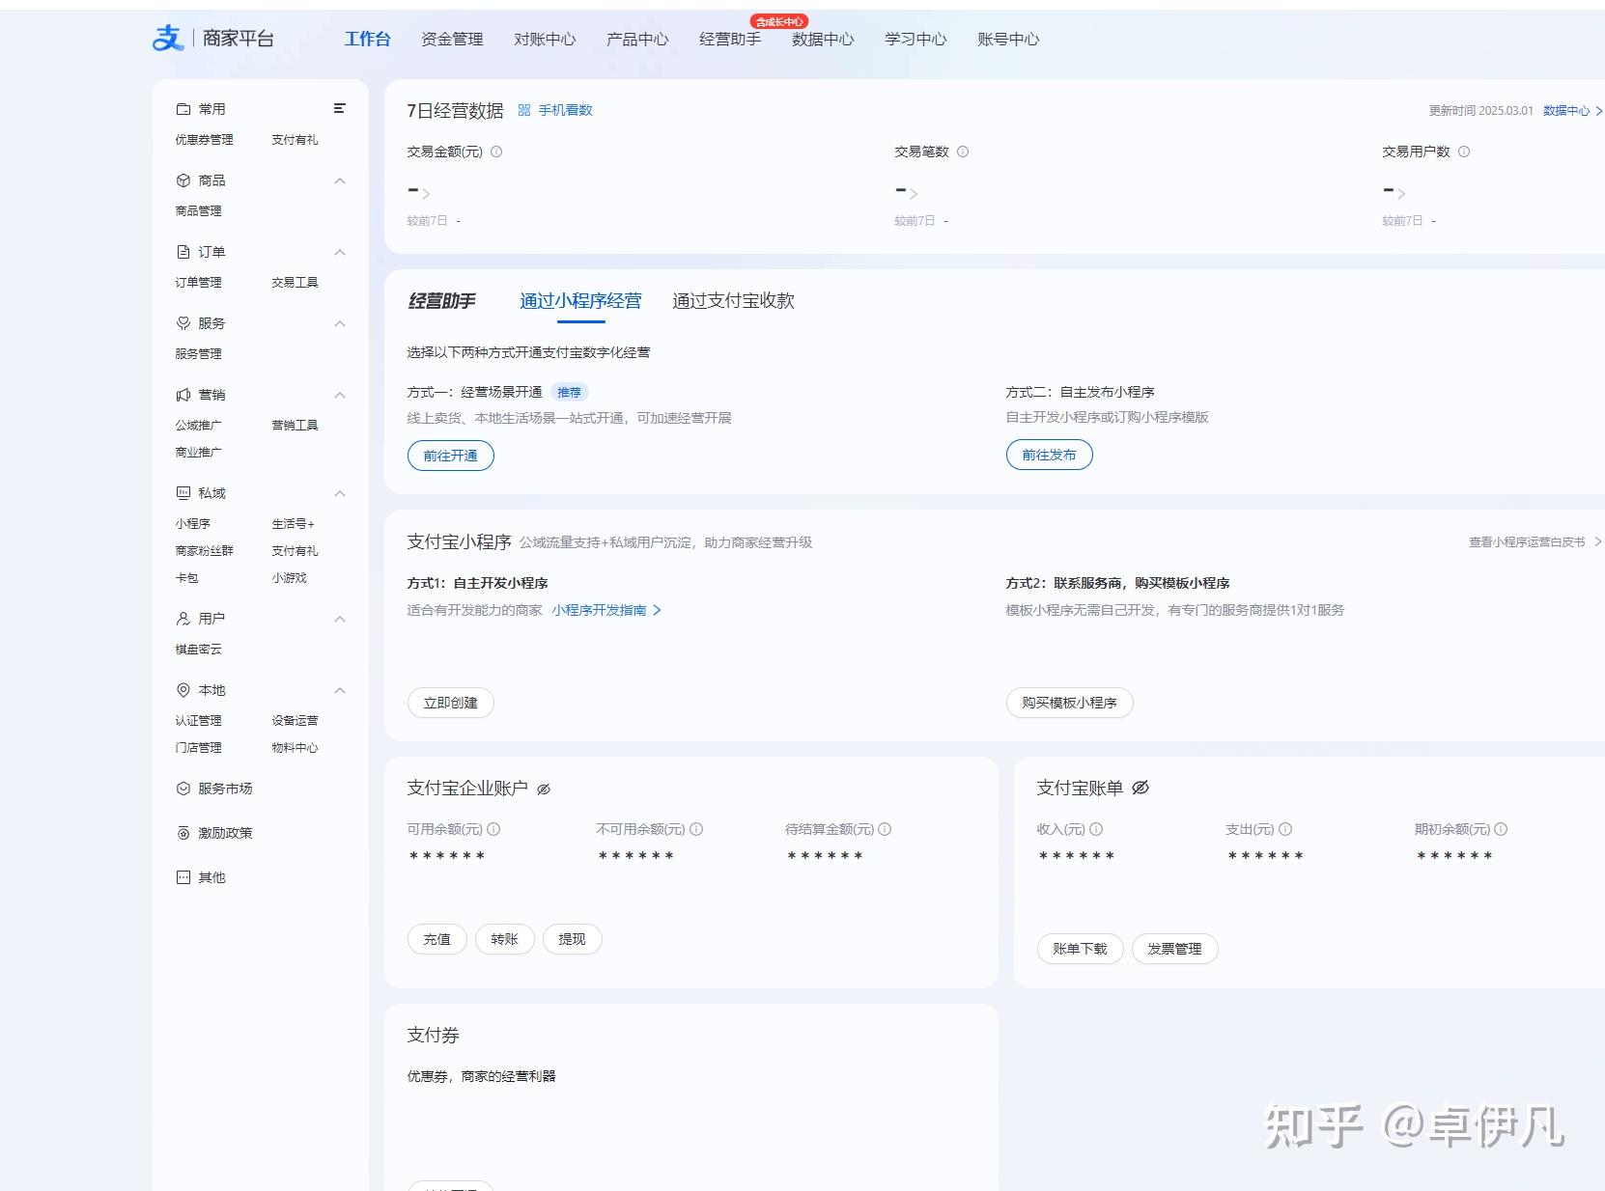The width and height of the screenshot is (1605, 1191).
Task: Reveal masked amounts in 支付宝账单
Action: pos(1142,789)
